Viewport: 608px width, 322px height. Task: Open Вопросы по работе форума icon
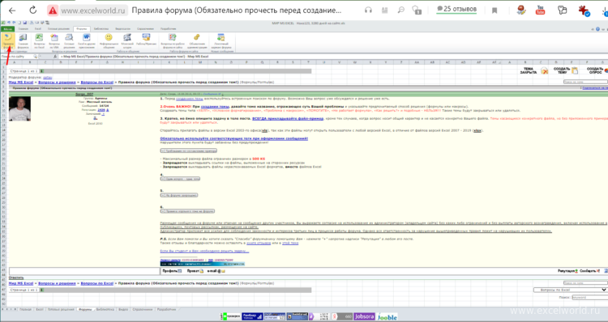tap(173, 41)
